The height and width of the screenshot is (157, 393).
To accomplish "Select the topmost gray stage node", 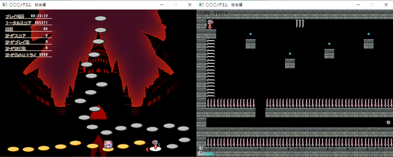I will [101, 18].
